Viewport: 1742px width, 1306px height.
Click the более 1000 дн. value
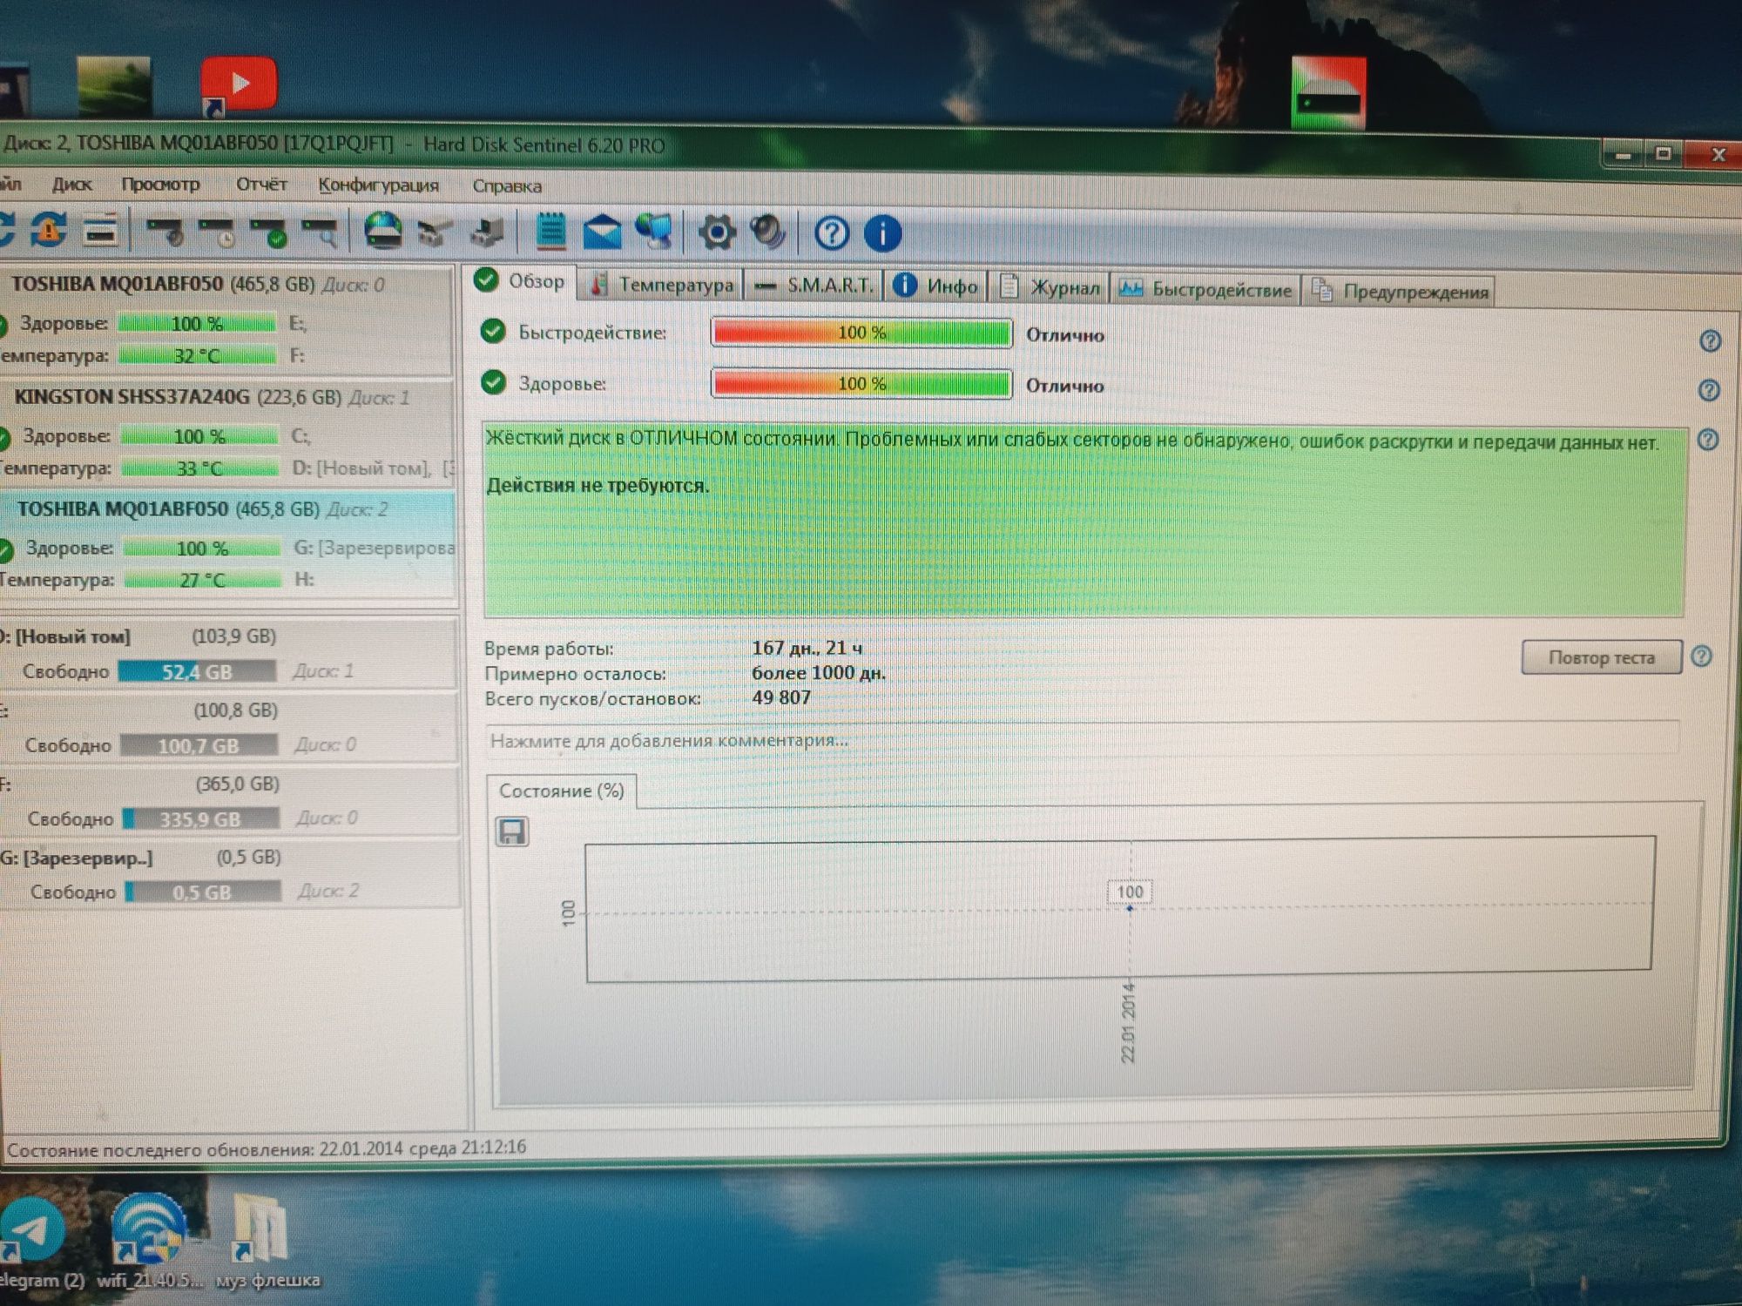[818, 673]
